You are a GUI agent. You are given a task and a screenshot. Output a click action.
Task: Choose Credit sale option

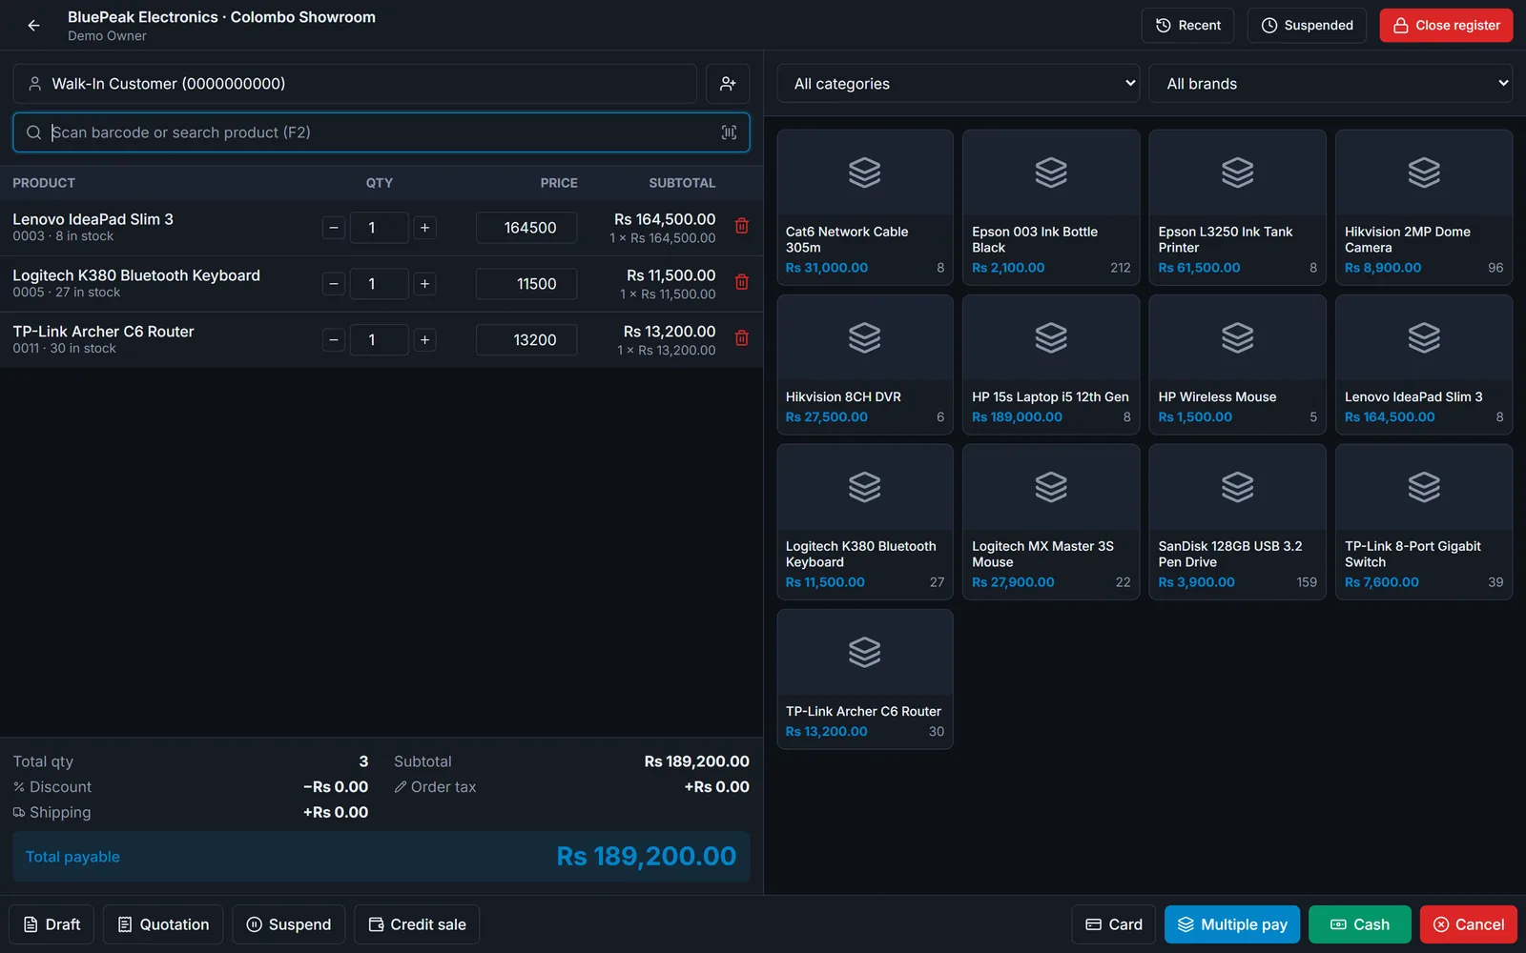[x=417, y=924]
